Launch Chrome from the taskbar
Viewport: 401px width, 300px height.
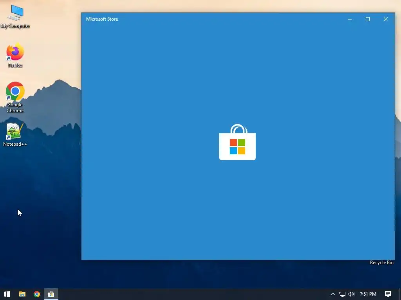[37, 294]
